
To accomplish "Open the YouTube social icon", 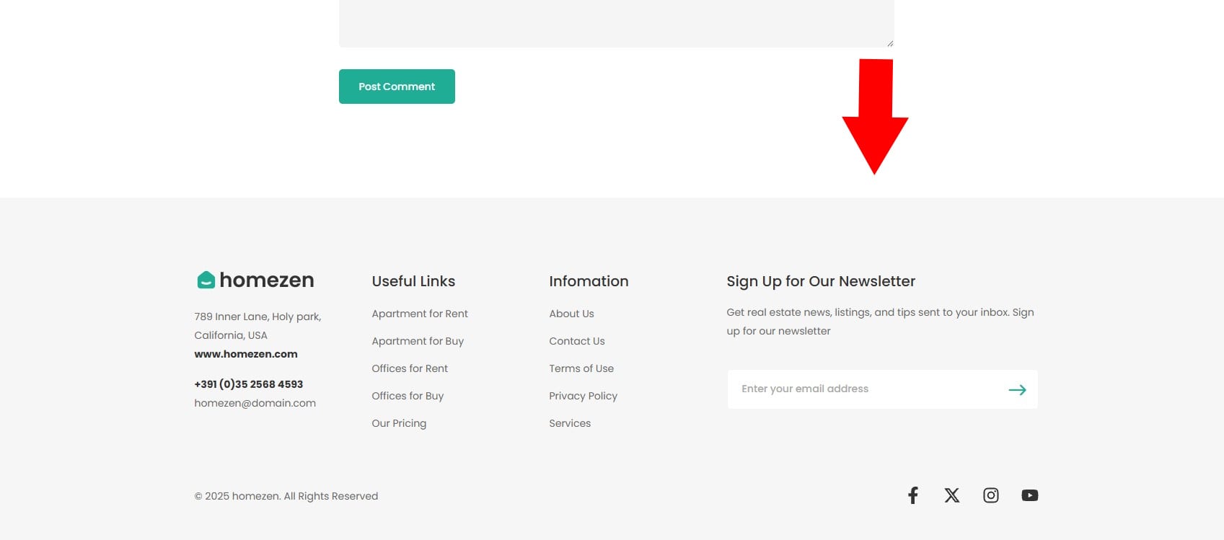I will pos(1029,495).
